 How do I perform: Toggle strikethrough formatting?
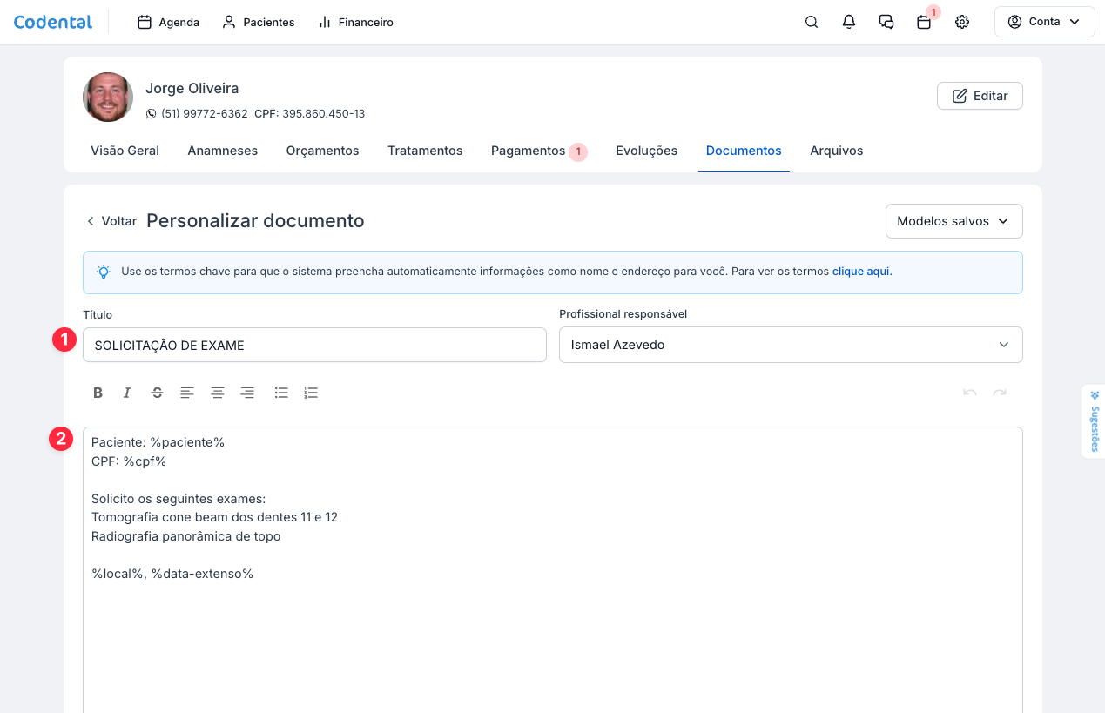click(x=157, y=393)
